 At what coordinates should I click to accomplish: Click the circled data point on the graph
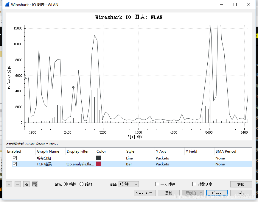coord(73,87)
